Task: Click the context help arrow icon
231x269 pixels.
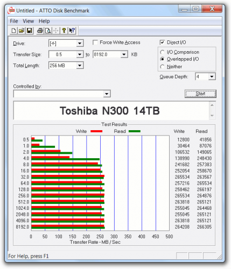Action: point(72,31)
